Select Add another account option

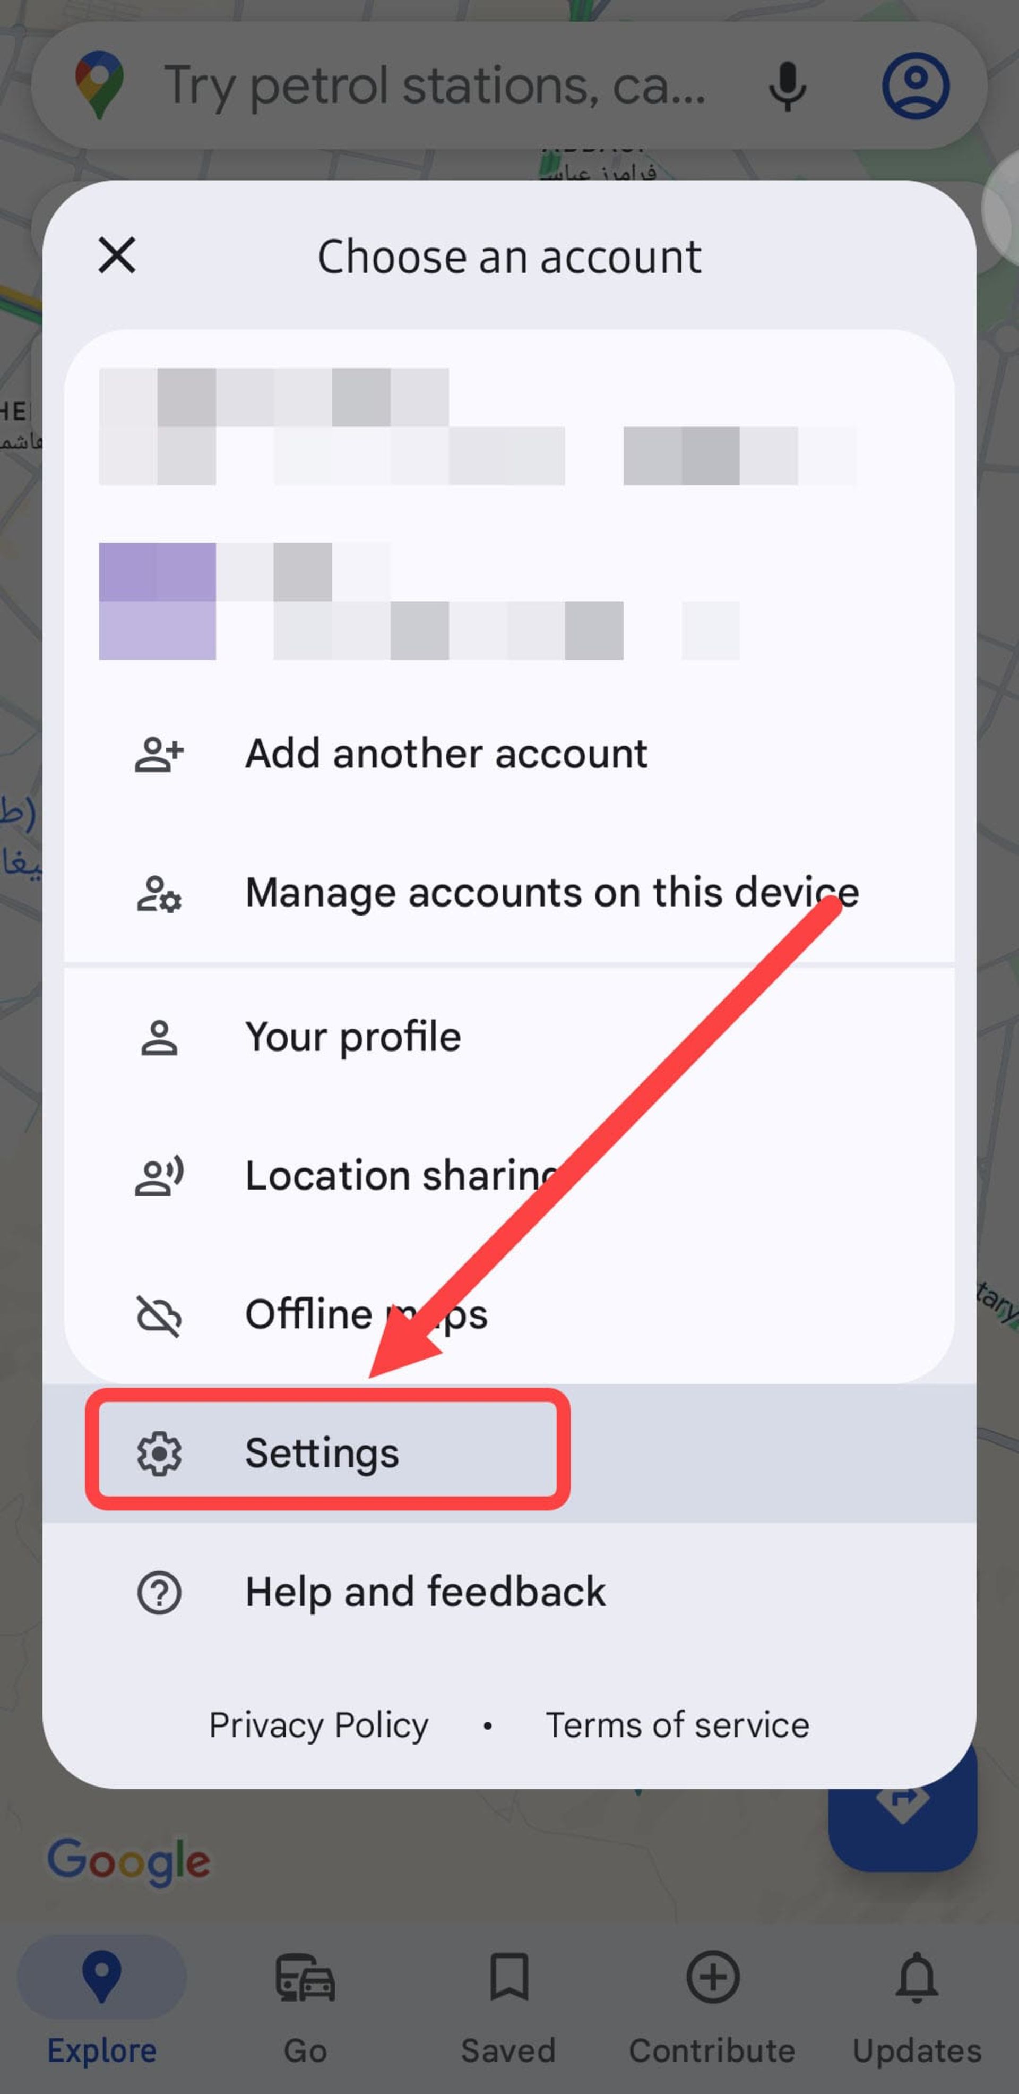point(445,753)
